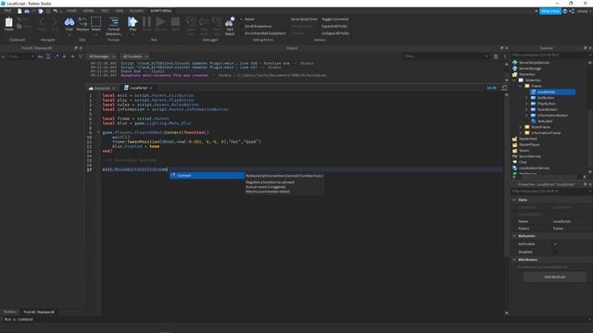Click the new file icon in quick toolbar
The width and height of the screenshot is (593, 333).
click(x=19, y=11)
